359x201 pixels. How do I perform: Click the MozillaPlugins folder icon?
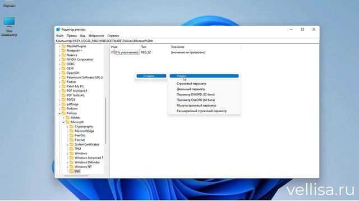[x=63, y=46]
